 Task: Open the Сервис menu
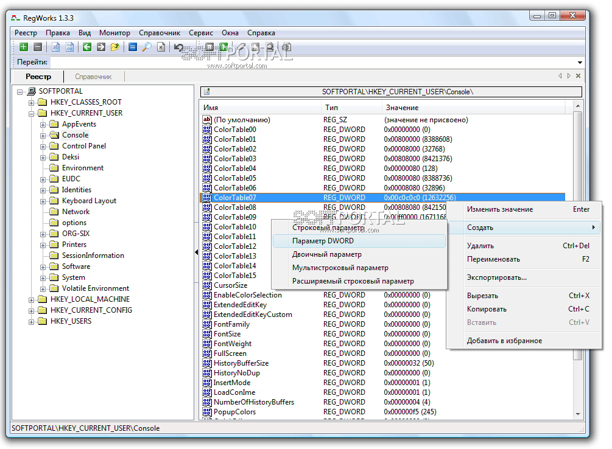[200, 33]
